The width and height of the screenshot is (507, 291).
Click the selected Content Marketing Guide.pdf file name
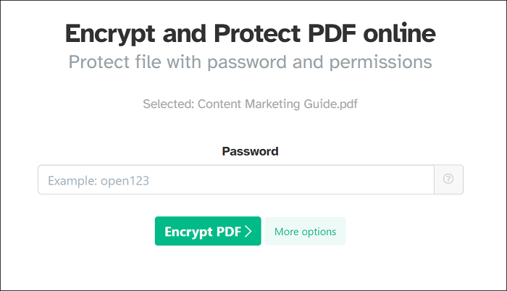(278, 104)
